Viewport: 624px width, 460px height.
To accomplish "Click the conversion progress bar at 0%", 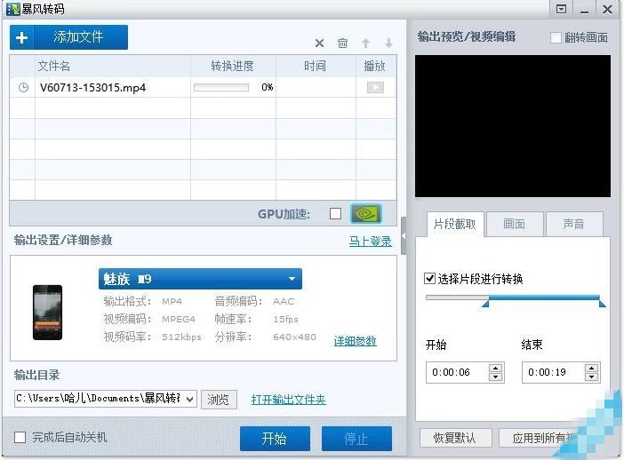I will 221,87.
